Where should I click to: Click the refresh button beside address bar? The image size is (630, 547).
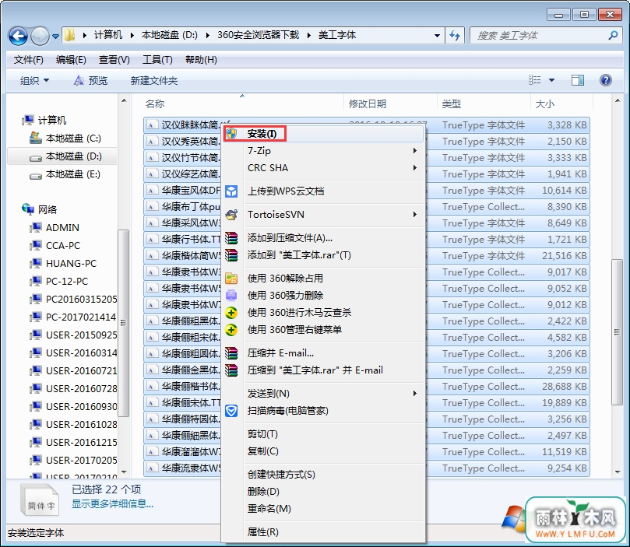[455, 35]
